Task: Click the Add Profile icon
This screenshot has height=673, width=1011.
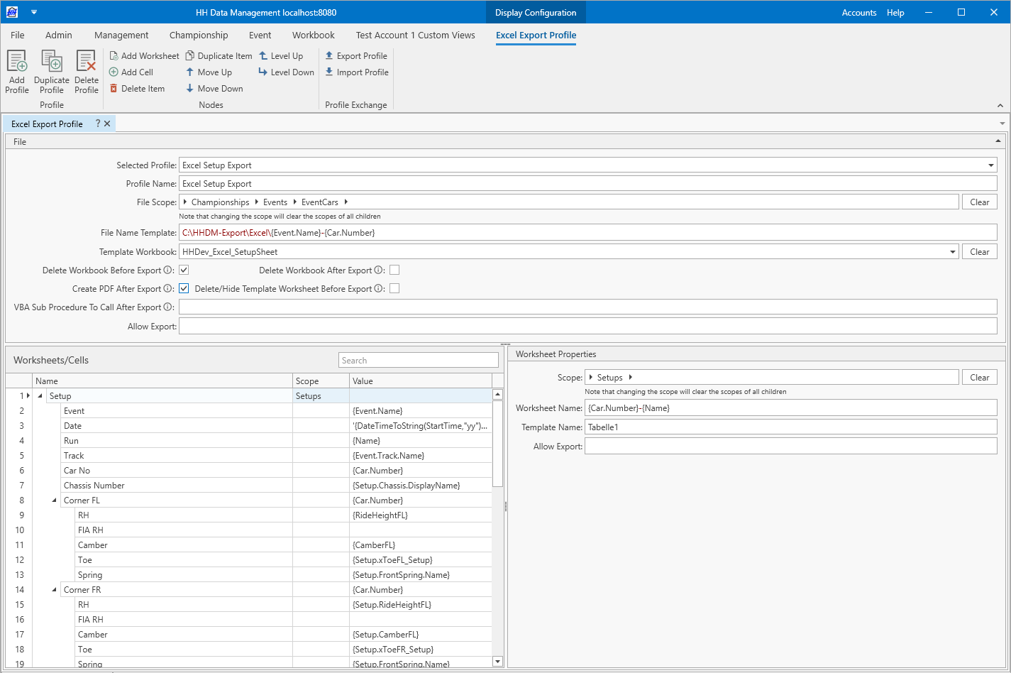Action: click(x=17, y=62)
